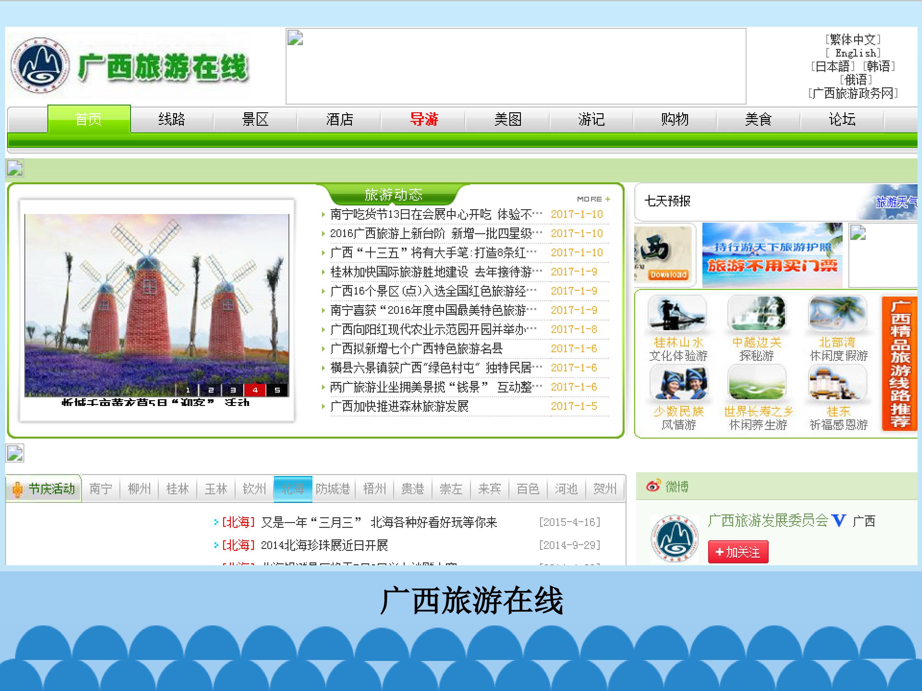The image size is (922, 691).
Task: Select the 南宁 city tab
Action: [101, 488]
